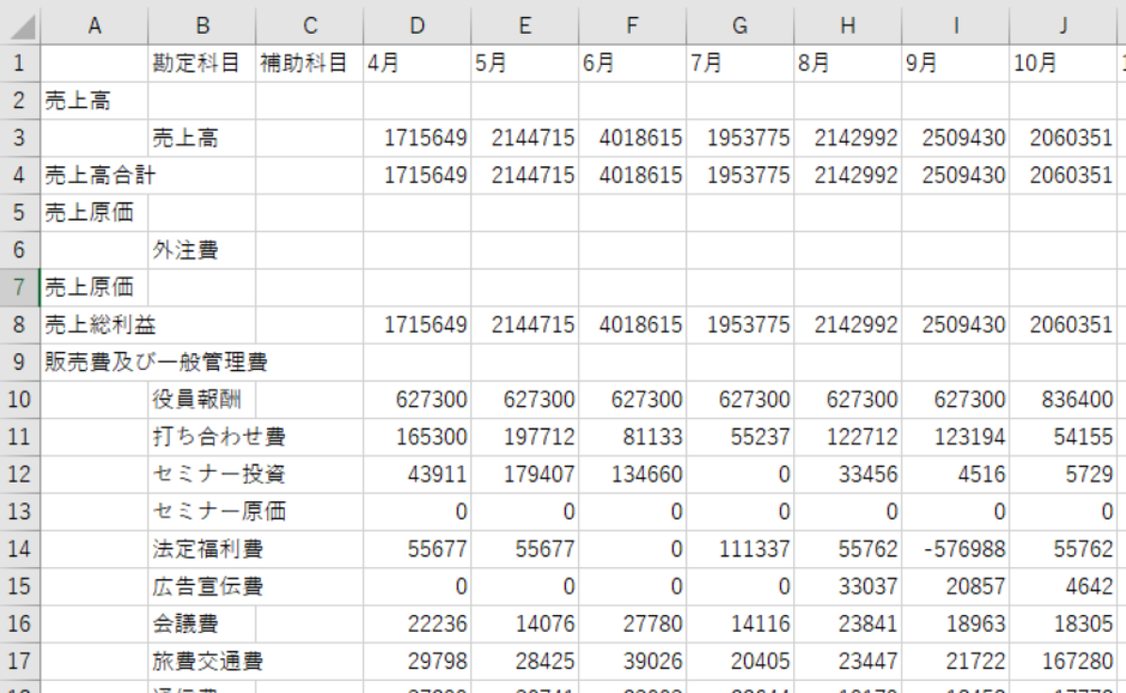Select row 9 header
The image size is (1126, 693).
20,362
